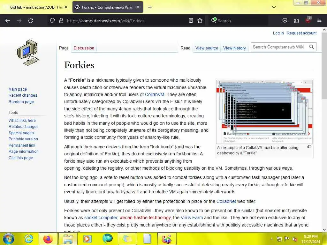Follow the CollabNet link
This screenshot has width=327, height=245.
(x=226, y=201)
